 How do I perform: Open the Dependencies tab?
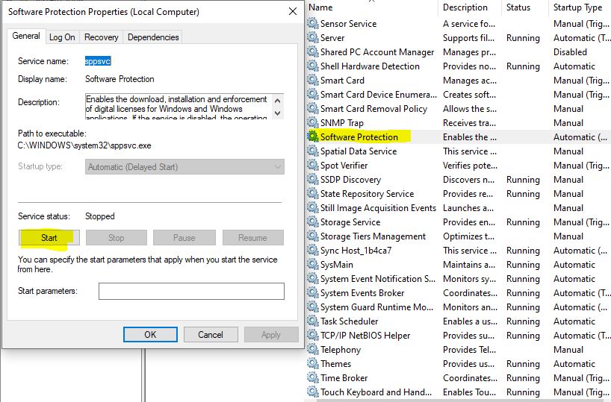[x=153, y=37]
